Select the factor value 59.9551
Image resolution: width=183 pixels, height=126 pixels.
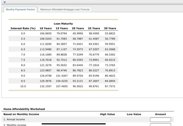[x=110, y=44]
